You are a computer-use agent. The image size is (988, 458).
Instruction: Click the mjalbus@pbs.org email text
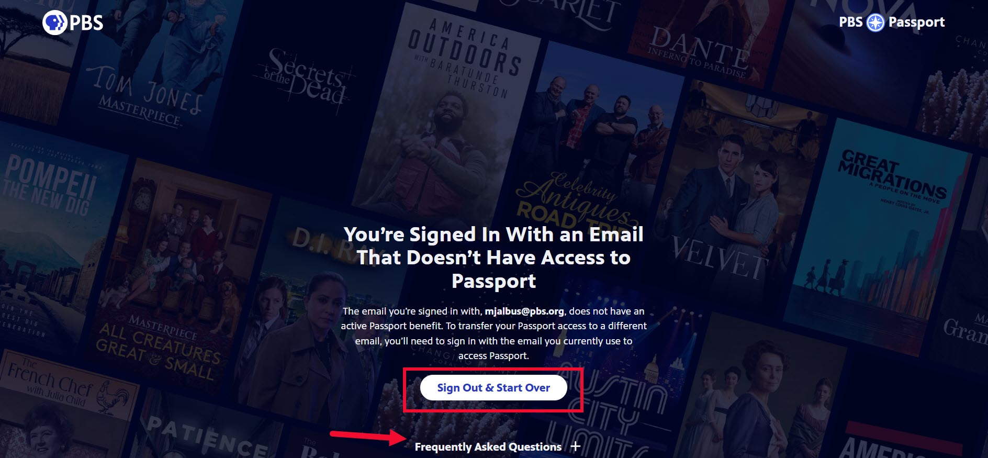[x=524, y=311]
